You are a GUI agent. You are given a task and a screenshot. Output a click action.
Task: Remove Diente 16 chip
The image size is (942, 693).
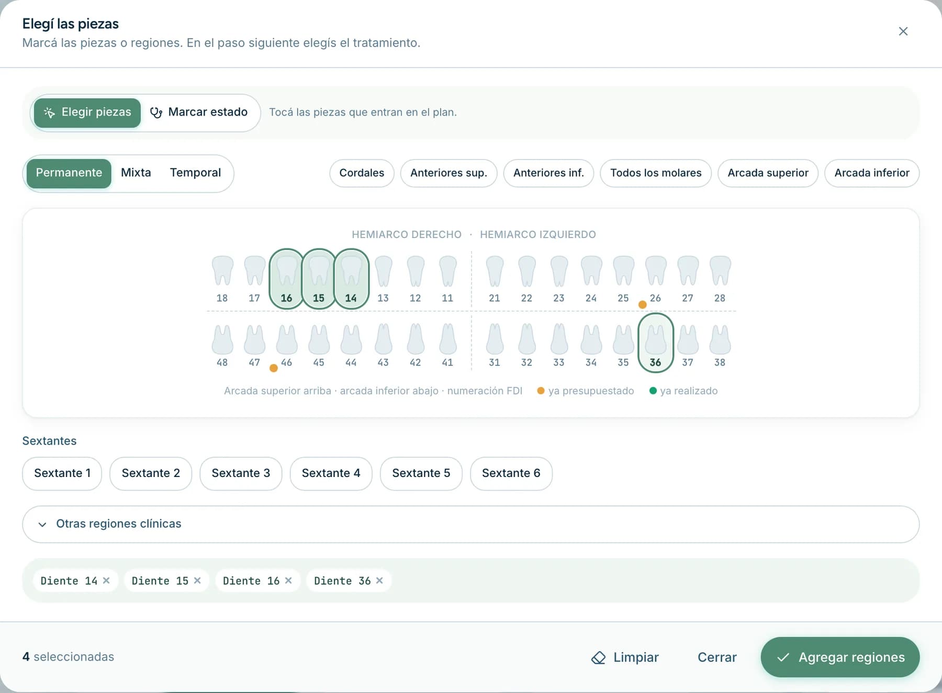288,581
